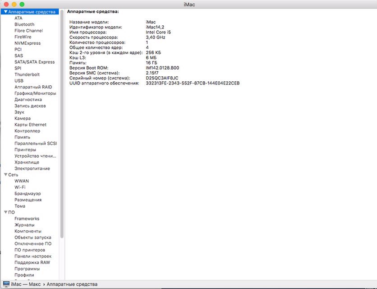Viewport: 377px width, 289px height.
Task: Click the L2 cache value 256 КБ
Action: [x=153, y=52]
